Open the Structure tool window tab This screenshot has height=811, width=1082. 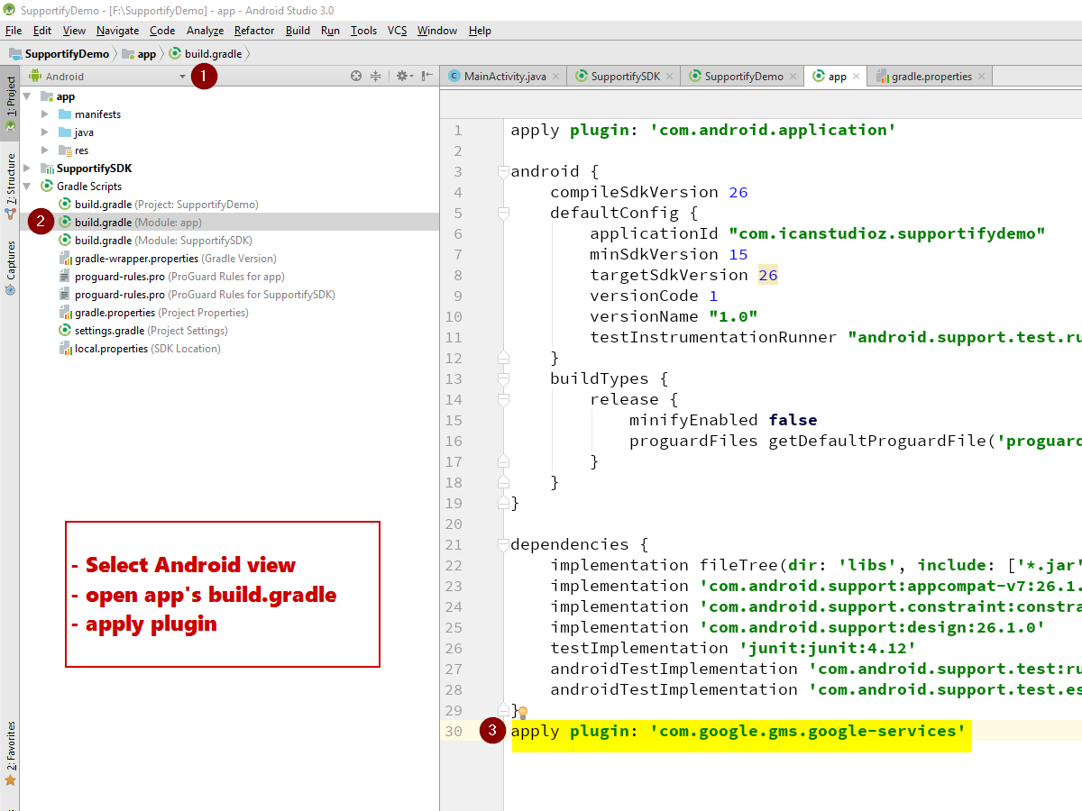pyautogui.click(x=10, y=185)
